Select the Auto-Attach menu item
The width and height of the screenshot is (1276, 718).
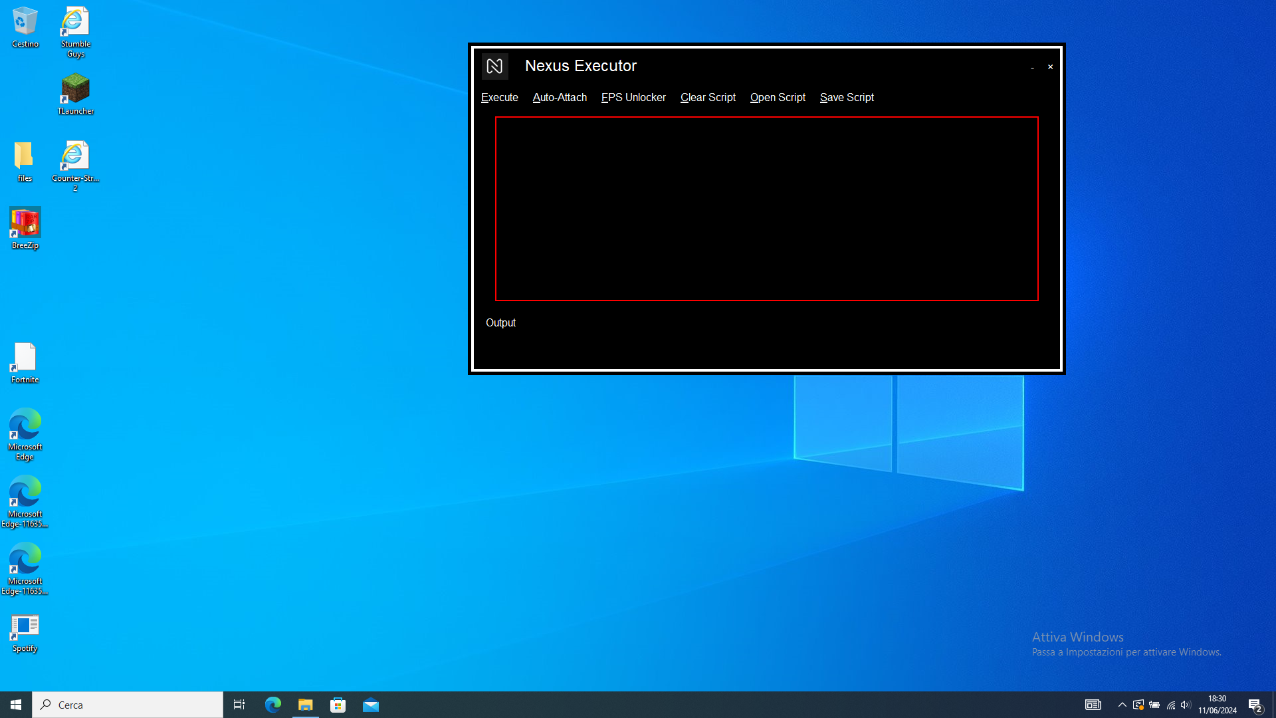point(560,97)
